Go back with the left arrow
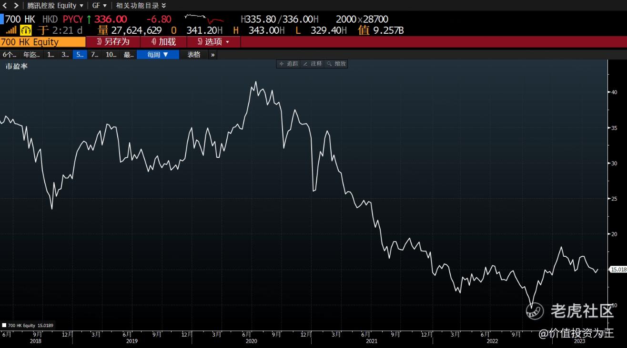 5,6
